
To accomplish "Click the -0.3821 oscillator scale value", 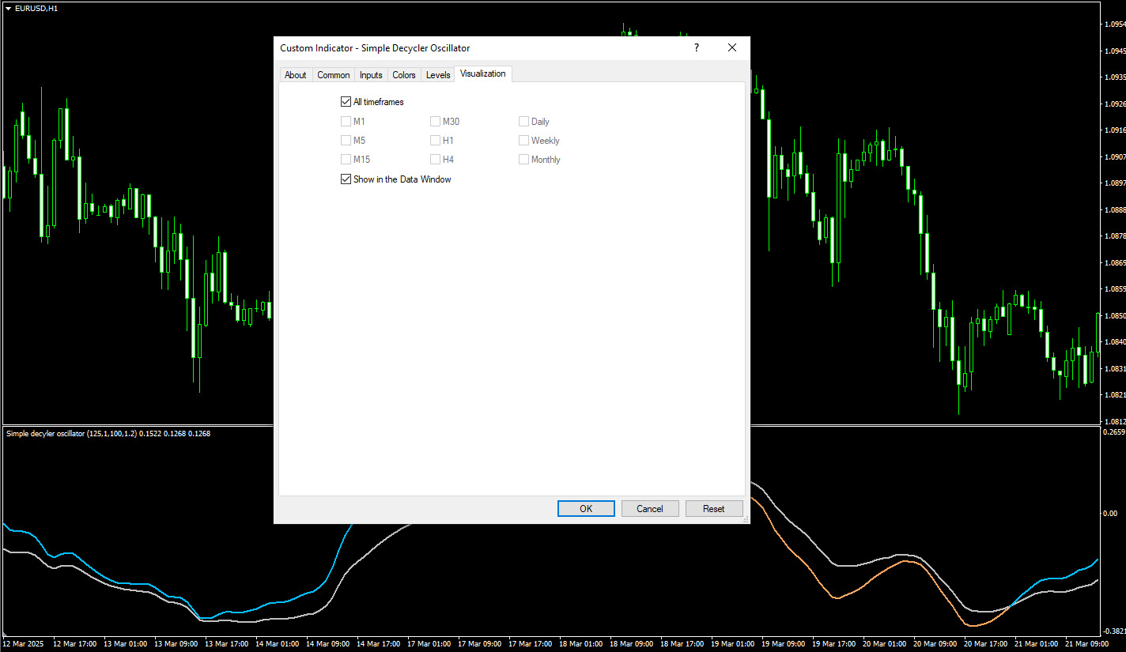I will point(1113,631).
